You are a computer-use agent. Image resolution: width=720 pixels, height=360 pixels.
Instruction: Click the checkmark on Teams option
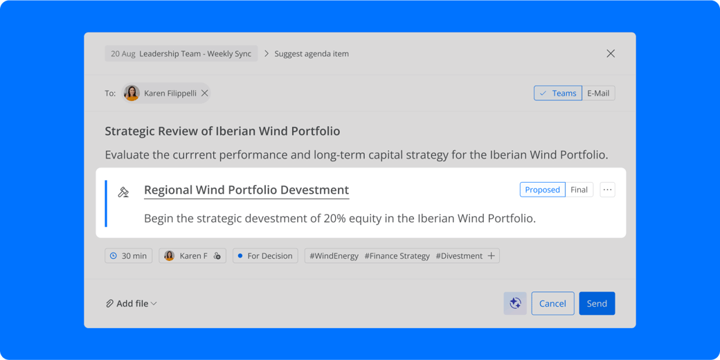point(543,93)
